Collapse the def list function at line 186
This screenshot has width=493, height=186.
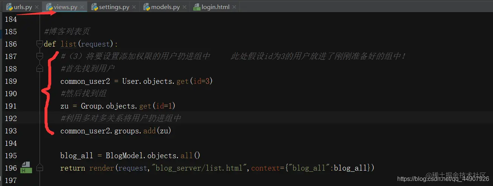pyautogui.click(x=40, y=44)
